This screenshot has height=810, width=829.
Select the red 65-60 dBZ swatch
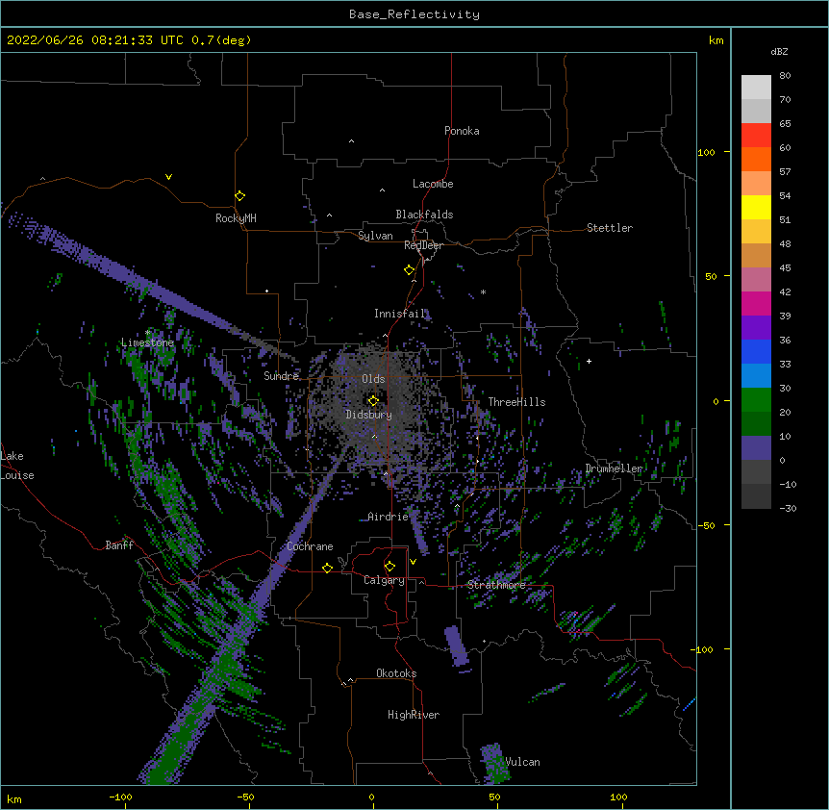[756, 136]
